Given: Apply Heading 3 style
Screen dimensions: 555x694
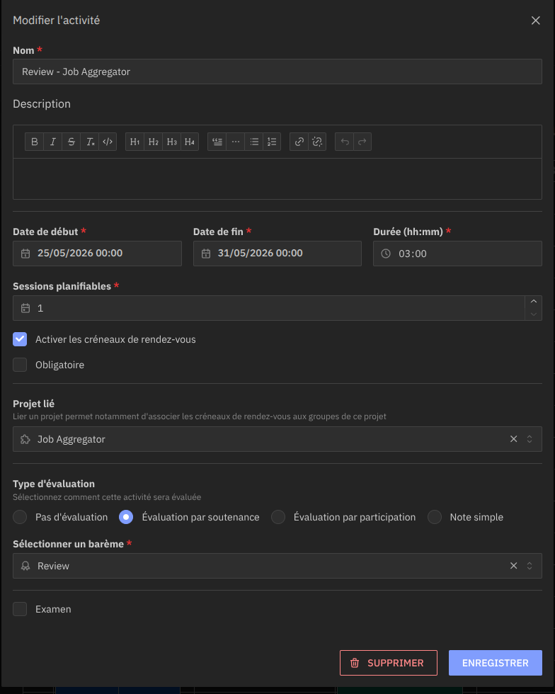Looking at the screenshot, I should pos(172,142).
